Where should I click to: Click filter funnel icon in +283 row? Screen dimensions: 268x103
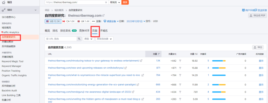coord(180,99)
